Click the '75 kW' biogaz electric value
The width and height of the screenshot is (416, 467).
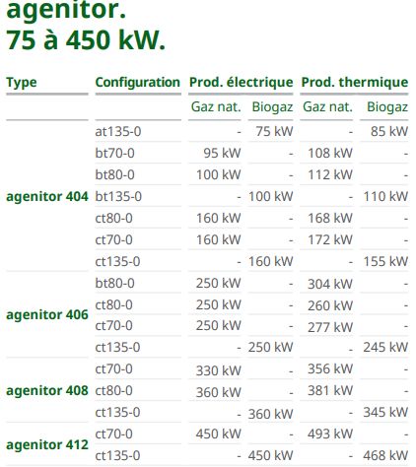(x=274, y=132)
